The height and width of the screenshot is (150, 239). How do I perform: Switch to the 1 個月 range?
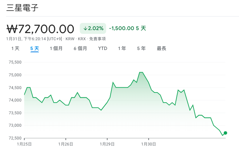pos(56,48)
